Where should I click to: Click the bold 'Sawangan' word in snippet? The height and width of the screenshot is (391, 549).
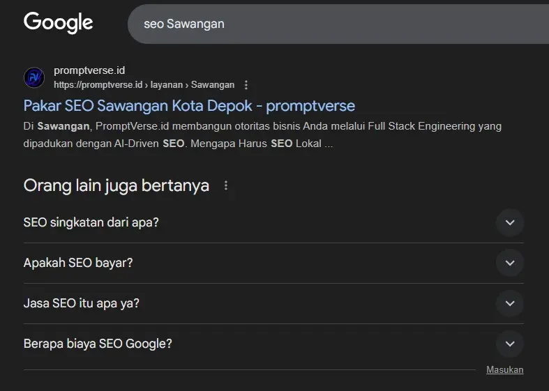click(x=63, y=127)
